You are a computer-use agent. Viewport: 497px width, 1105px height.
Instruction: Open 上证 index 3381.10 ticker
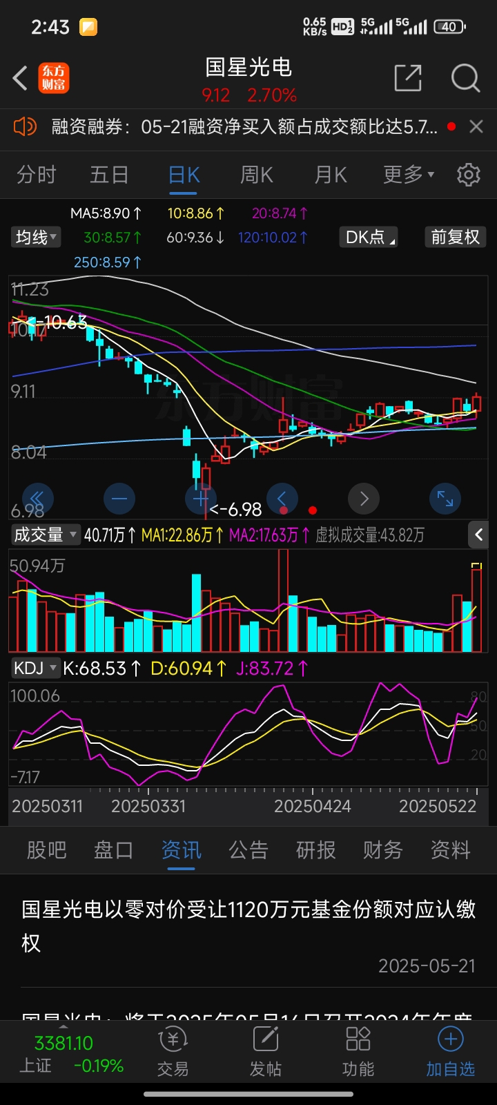(x=71, y=1054)
